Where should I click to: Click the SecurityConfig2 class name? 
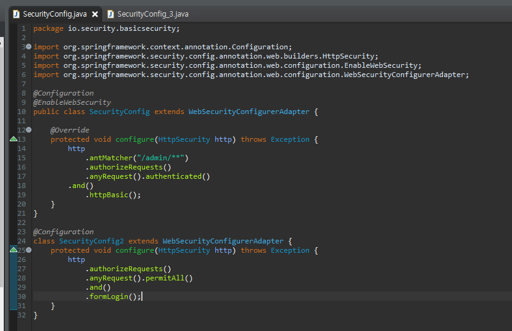click(91, 241)
